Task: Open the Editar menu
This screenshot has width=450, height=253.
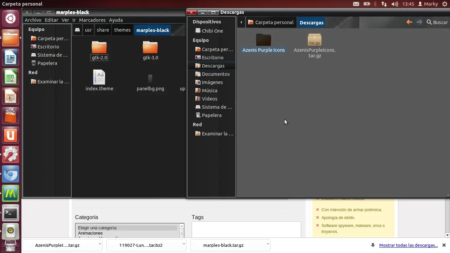Action: click(51, 20)
